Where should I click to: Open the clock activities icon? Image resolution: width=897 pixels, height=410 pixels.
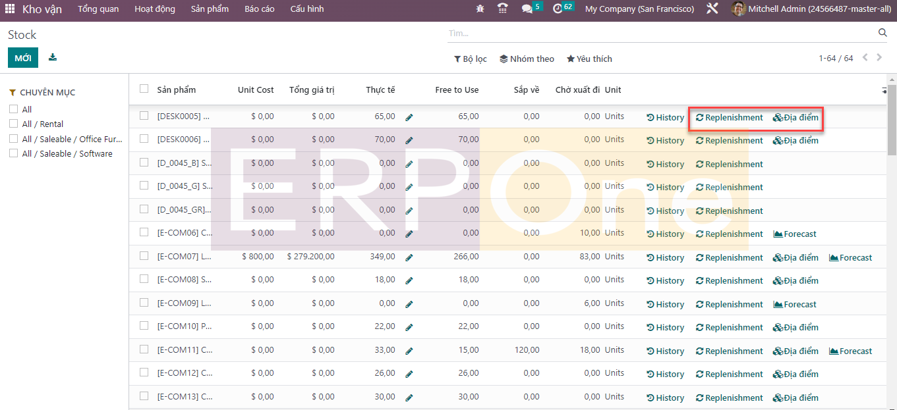558,9
